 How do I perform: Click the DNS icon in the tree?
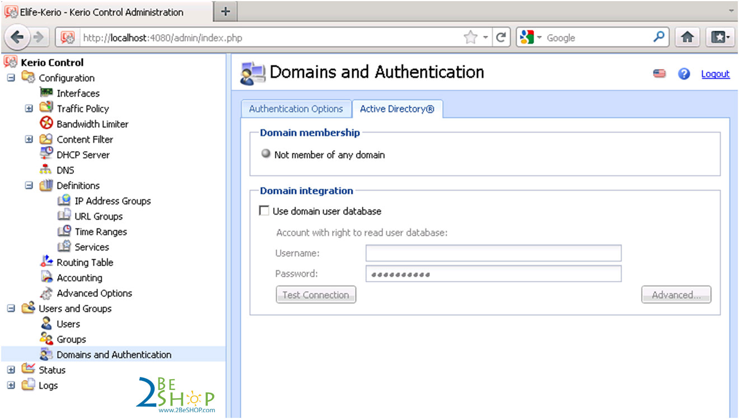[x=46, y=170]
